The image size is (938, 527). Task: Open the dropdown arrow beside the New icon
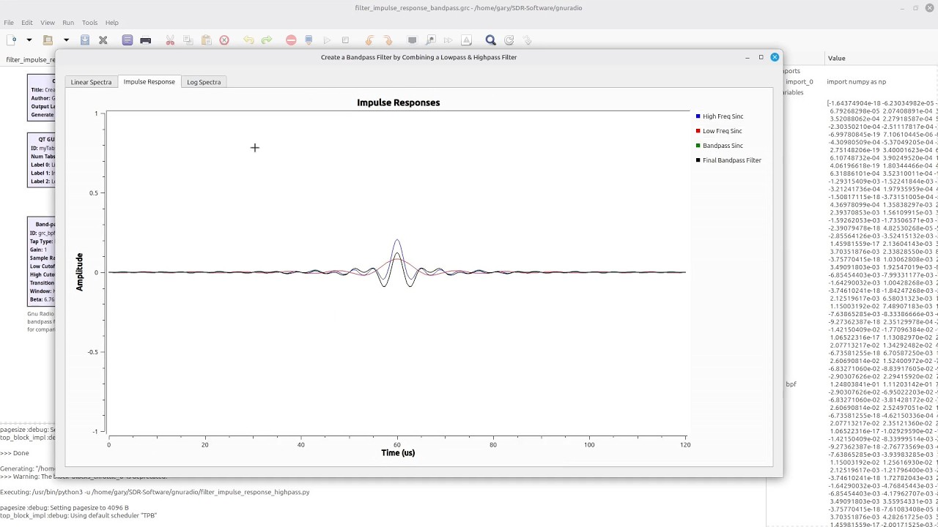(x=29, y=40)
